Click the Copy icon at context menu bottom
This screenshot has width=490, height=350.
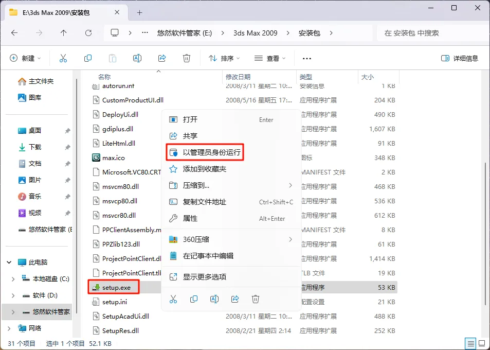(194, 299)
